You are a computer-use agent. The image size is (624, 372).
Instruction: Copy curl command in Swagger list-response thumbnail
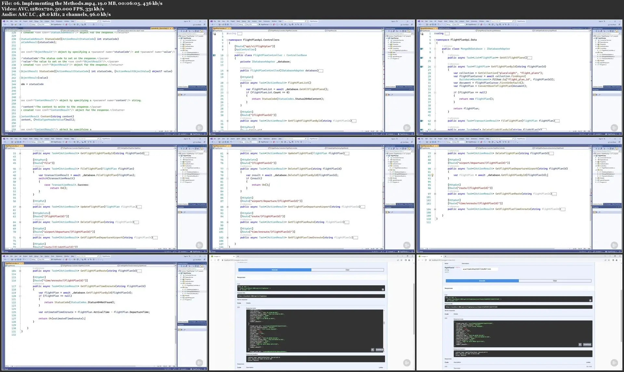click(x=383, y=289)
